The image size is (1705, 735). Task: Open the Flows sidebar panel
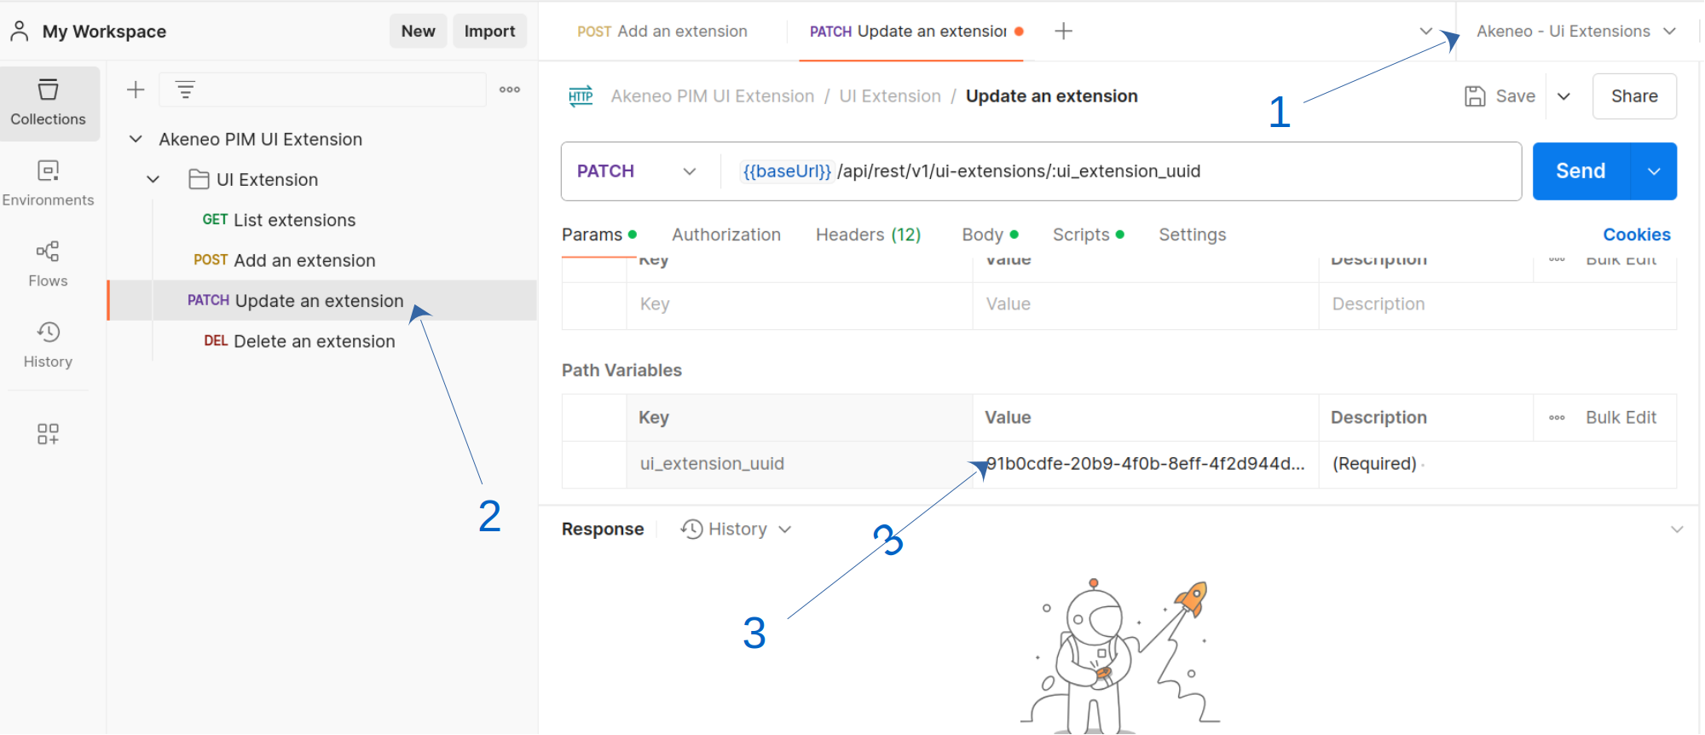(x=49, y=264)
